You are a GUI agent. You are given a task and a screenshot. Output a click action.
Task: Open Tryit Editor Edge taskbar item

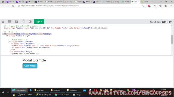click(19, 90)
